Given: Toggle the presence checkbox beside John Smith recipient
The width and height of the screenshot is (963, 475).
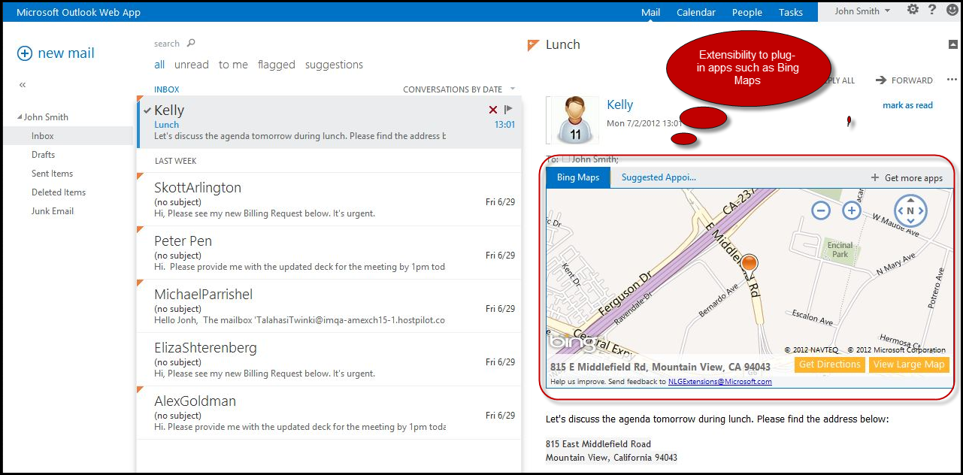Looking at the screenshot, I should 567,159.
